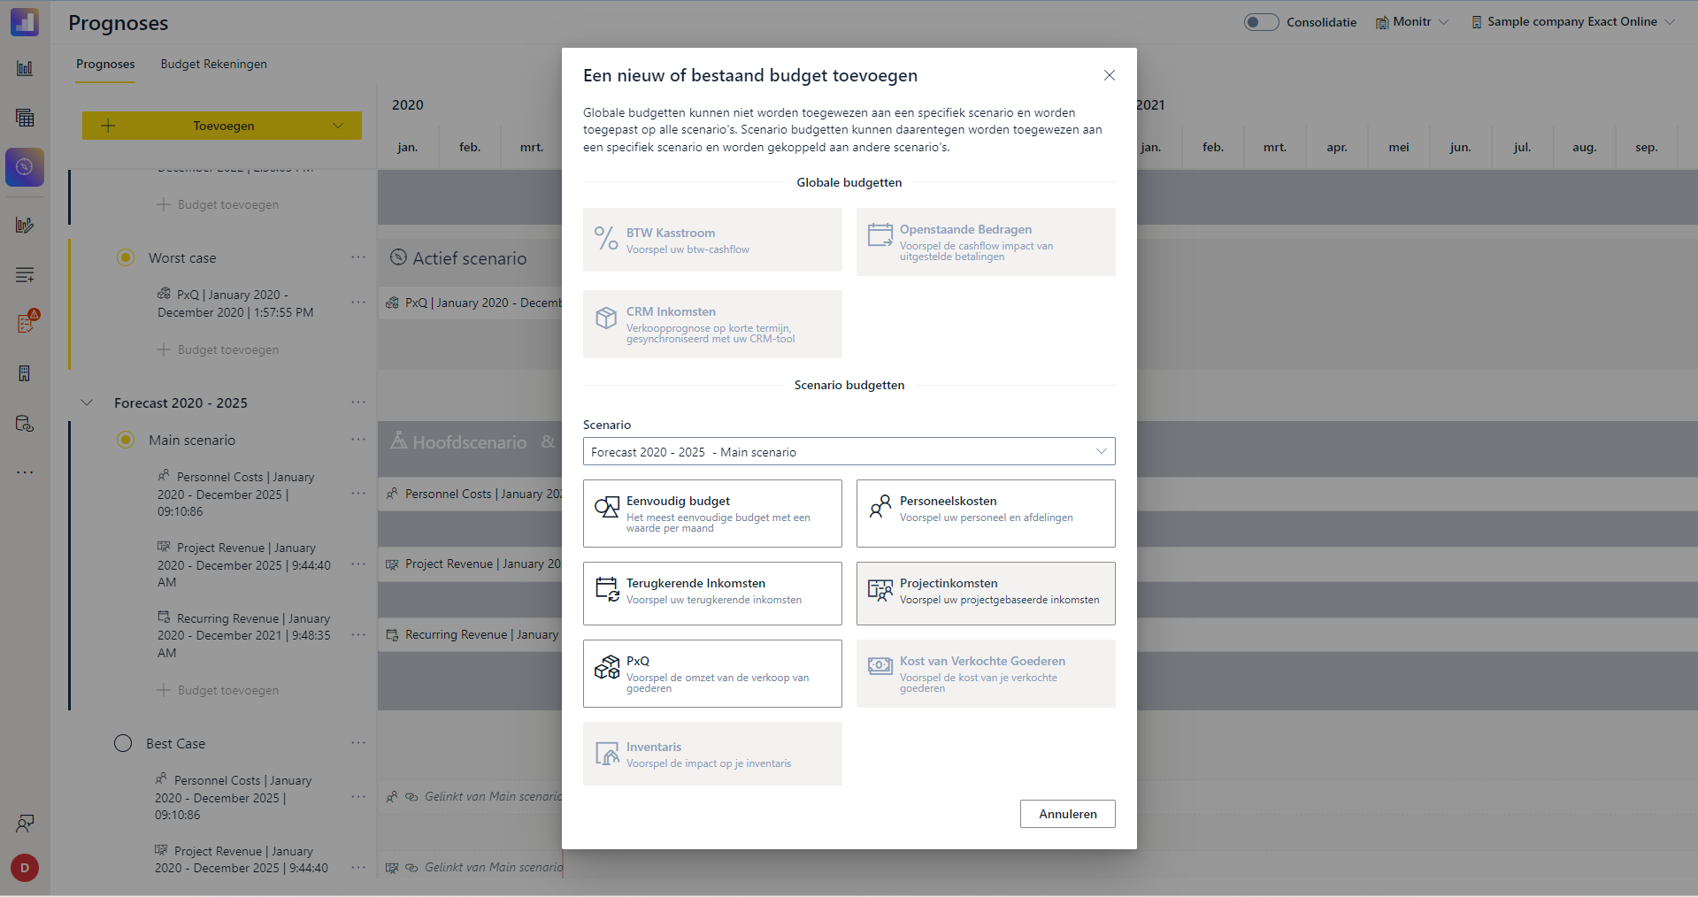The height and width of the screenshot is (897, 1698).
Task: Switch to the Budget Rekeningen tab
Action: 213,64
